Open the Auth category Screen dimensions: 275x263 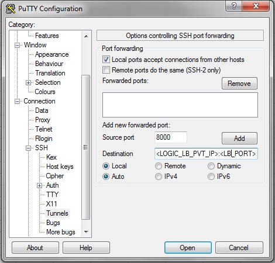tap(53, 185)
